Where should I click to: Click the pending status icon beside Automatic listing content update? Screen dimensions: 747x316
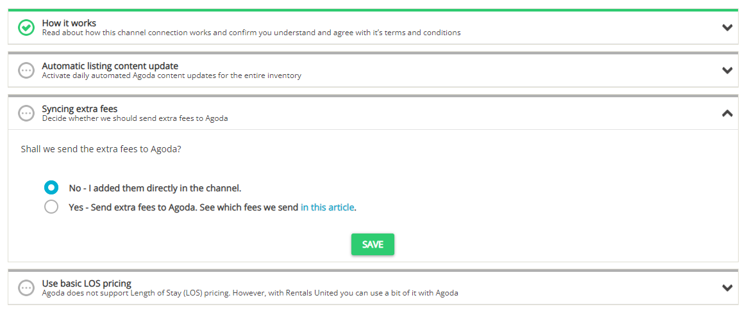pyautogui.click(x=26, y=70)
